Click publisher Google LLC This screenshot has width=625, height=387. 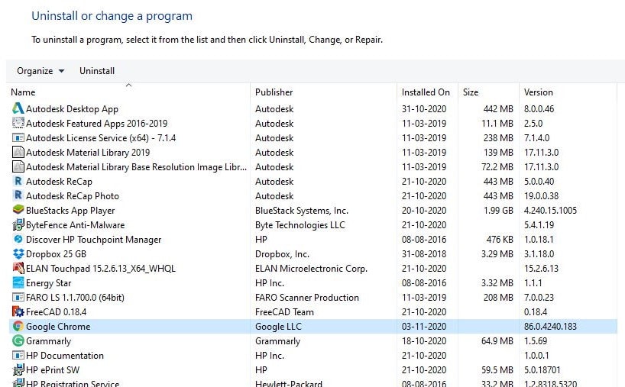click(x=278, y=327)
